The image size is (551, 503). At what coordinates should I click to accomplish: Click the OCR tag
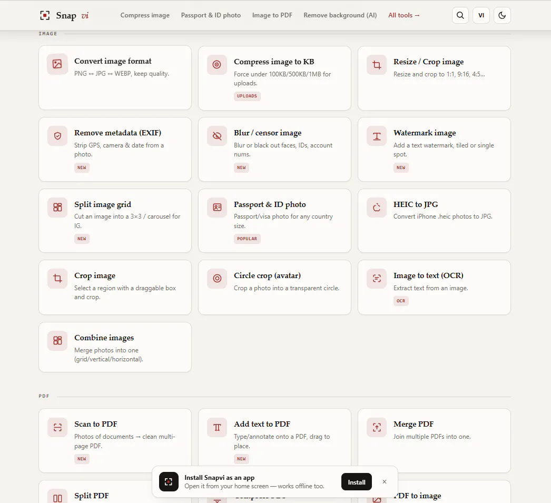[x=401, y=301]
